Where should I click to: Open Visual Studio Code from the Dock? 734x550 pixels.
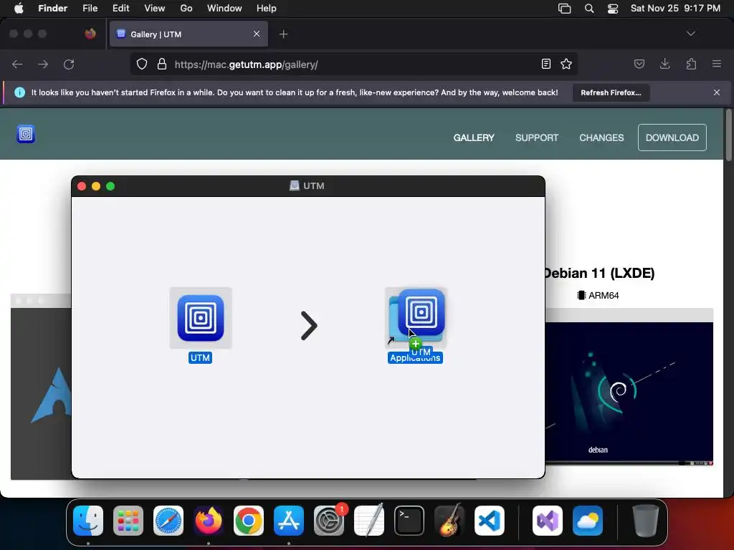click(490, 521)
